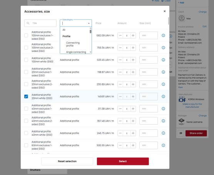Show info for Additional profile 20mm white
The width and height of the screenshot is (214, 175).
click(163, 97)
